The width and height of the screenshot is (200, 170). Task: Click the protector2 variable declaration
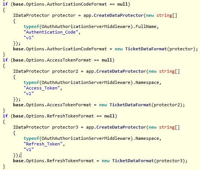(65, 71)
